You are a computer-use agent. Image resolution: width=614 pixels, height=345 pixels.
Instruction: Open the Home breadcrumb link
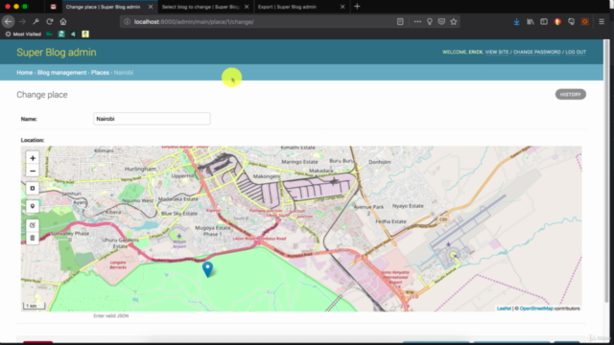tap(24, 73)
